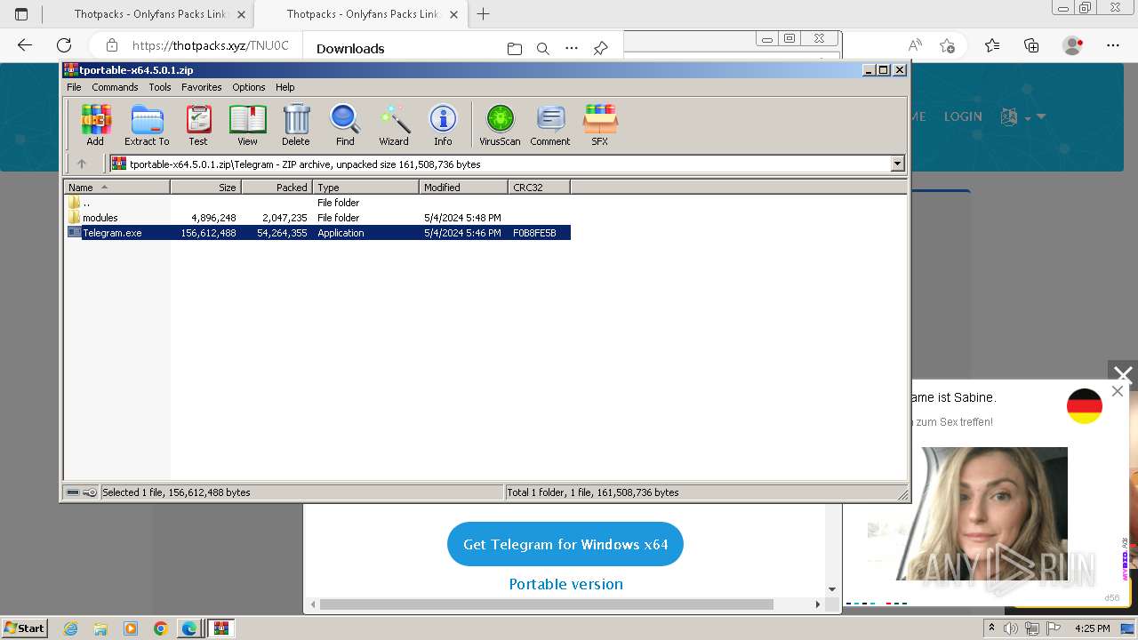This screenshot has width=1138, height=640.
Task: Click the Comment toolbar icon
Action: click(550, 124)
